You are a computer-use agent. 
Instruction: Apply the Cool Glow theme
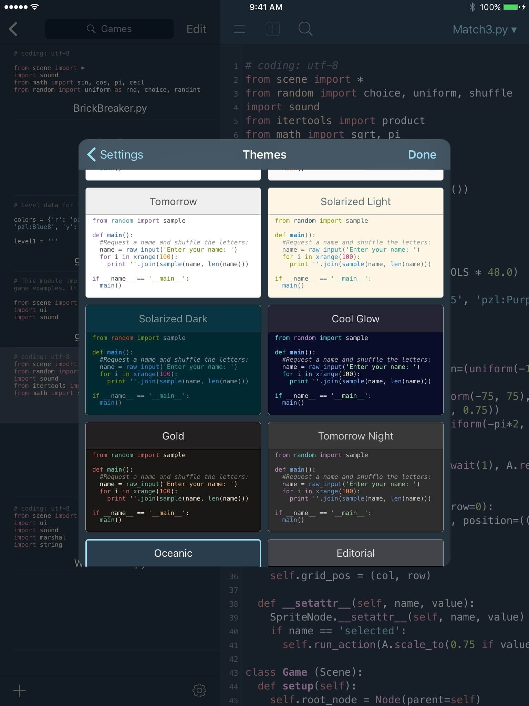355,360
